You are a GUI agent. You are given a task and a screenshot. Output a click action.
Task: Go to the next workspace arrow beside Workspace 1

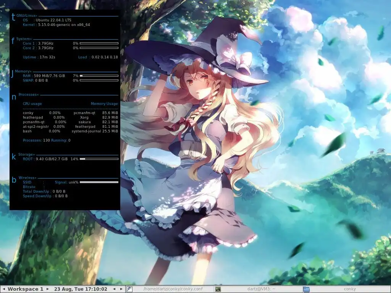click(x=48, y=289)
